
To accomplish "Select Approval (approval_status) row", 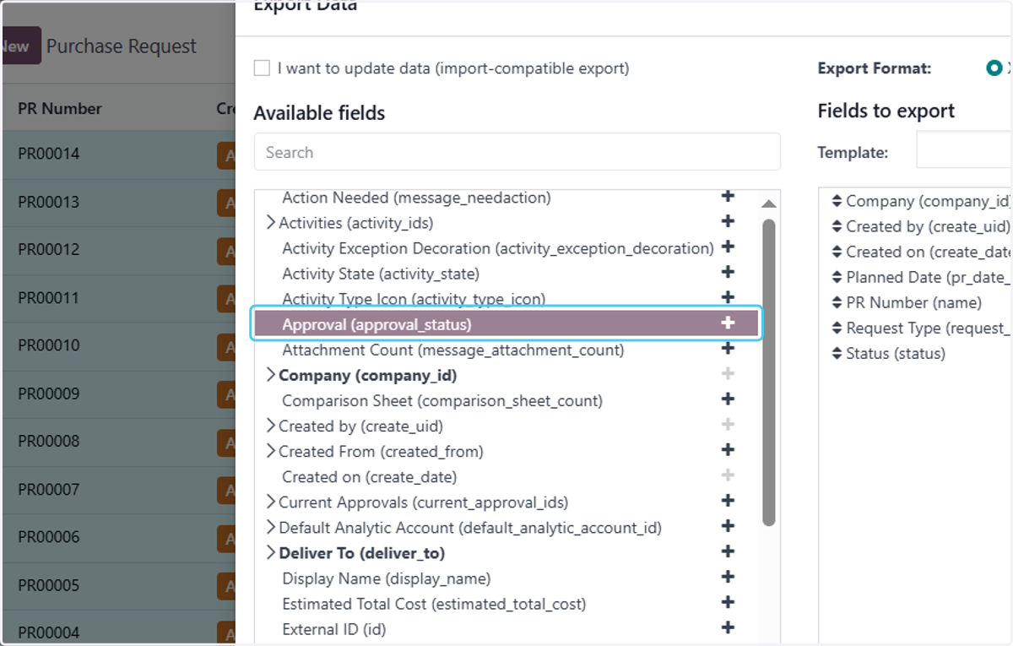I will (x=506, y=323).
